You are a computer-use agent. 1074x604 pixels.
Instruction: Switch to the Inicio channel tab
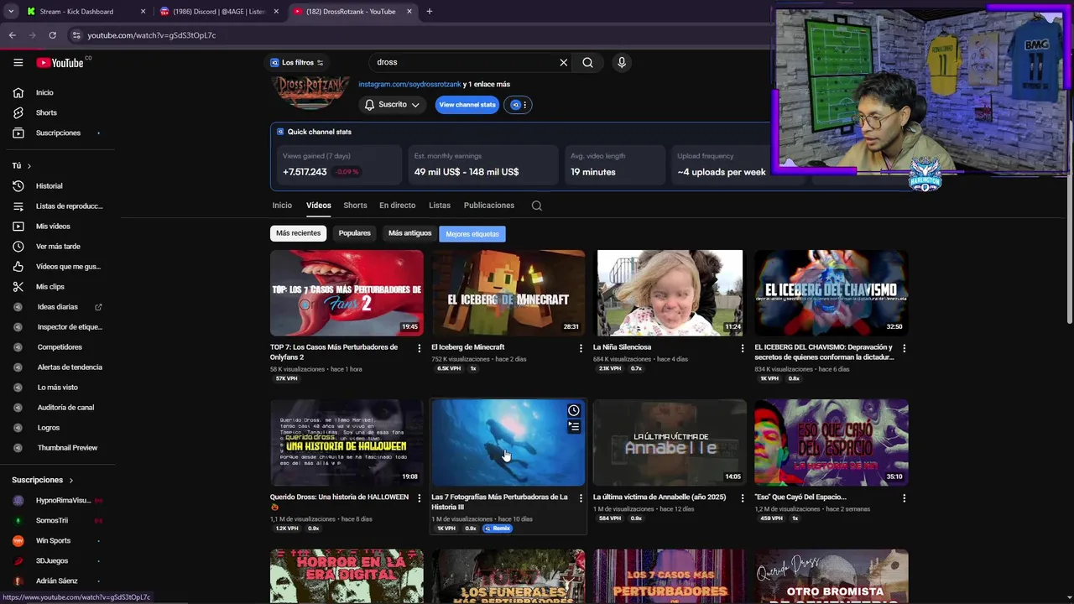(x=282, y=206)
